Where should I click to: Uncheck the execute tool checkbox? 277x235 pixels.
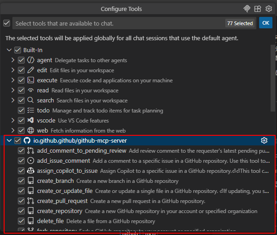click(21, 80)
